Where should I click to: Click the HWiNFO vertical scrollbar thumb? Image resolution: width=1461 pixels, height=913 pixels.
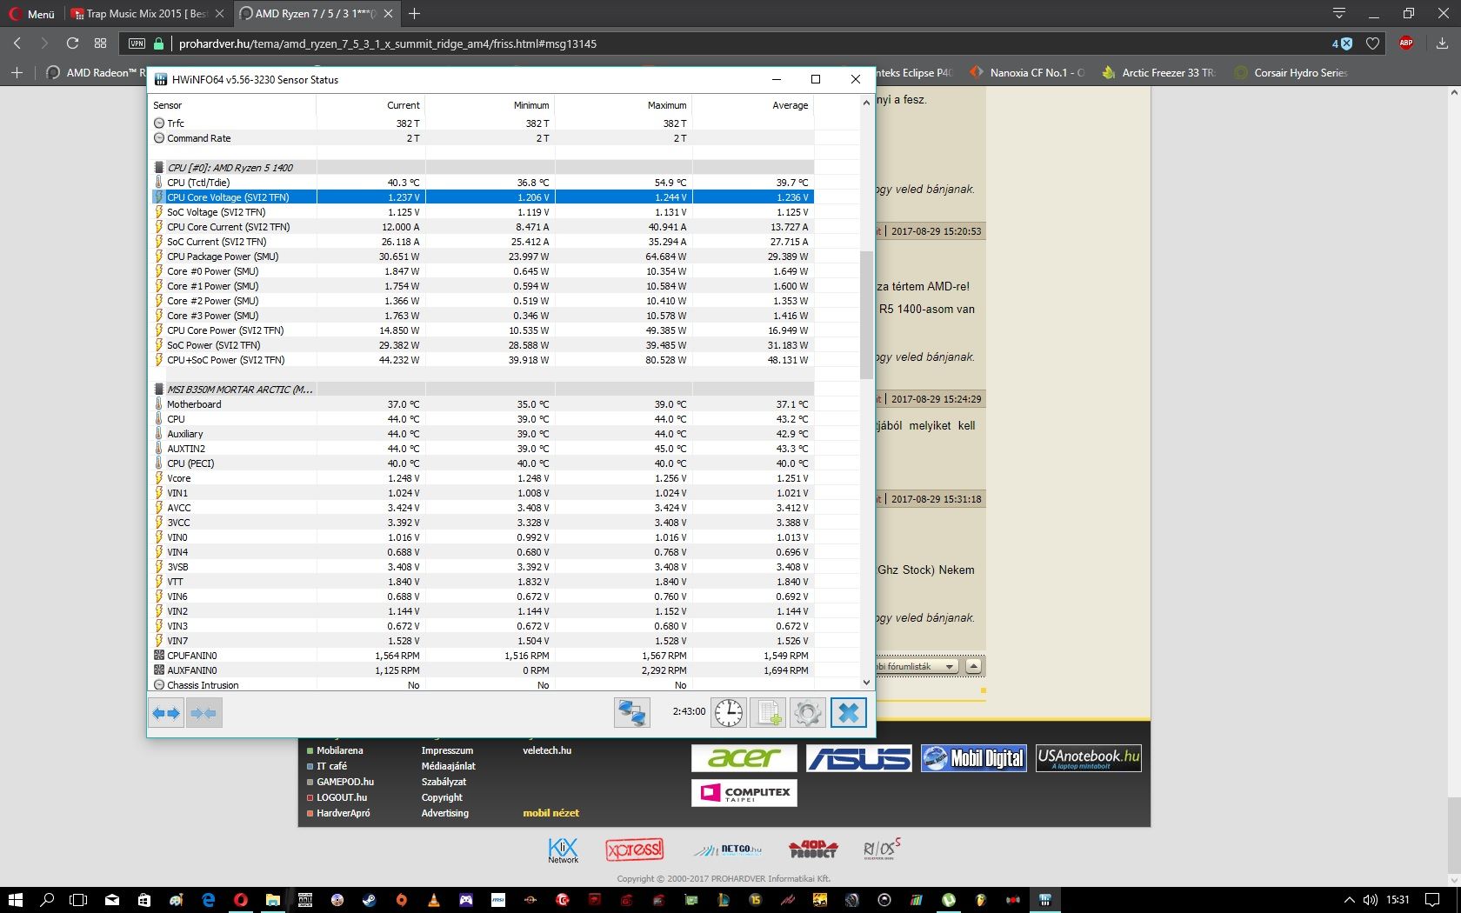click(866, 316)
